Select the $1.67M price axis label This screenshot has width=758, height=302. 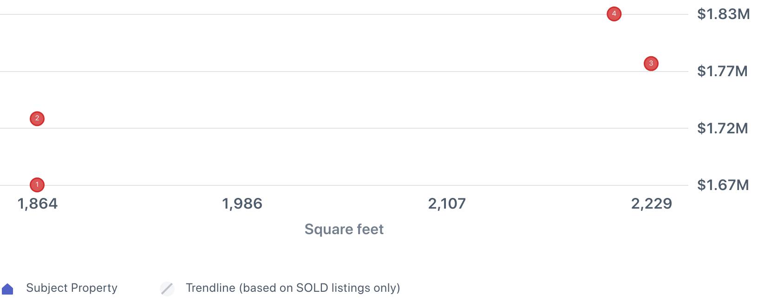coord(723,185)
